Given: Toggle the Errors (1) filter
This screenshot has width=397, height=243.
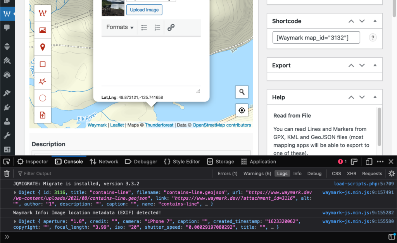Looking at the screenshot, I should pyautogui.click(x=227, y=173).
